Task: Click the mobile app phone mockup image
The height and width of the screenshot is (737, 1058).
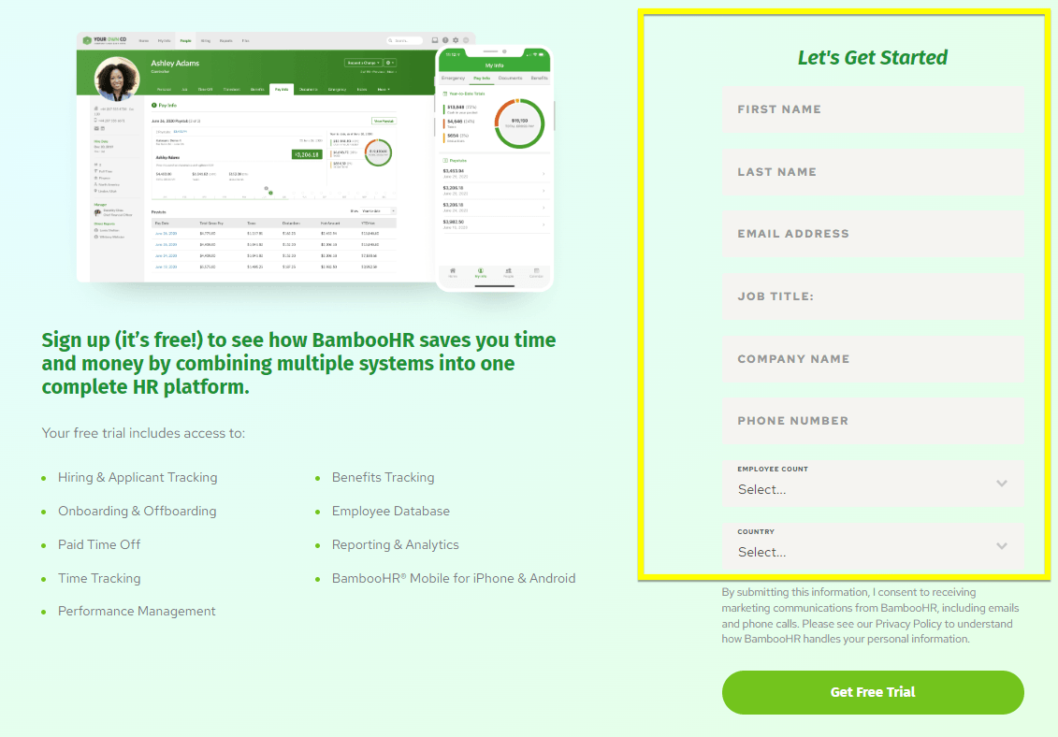Action: 495,168
